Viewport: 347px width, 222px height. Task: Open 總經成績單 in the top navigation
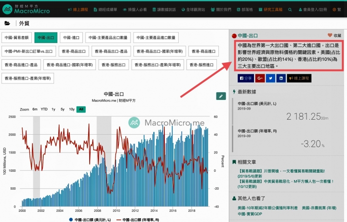coord(106,10)
